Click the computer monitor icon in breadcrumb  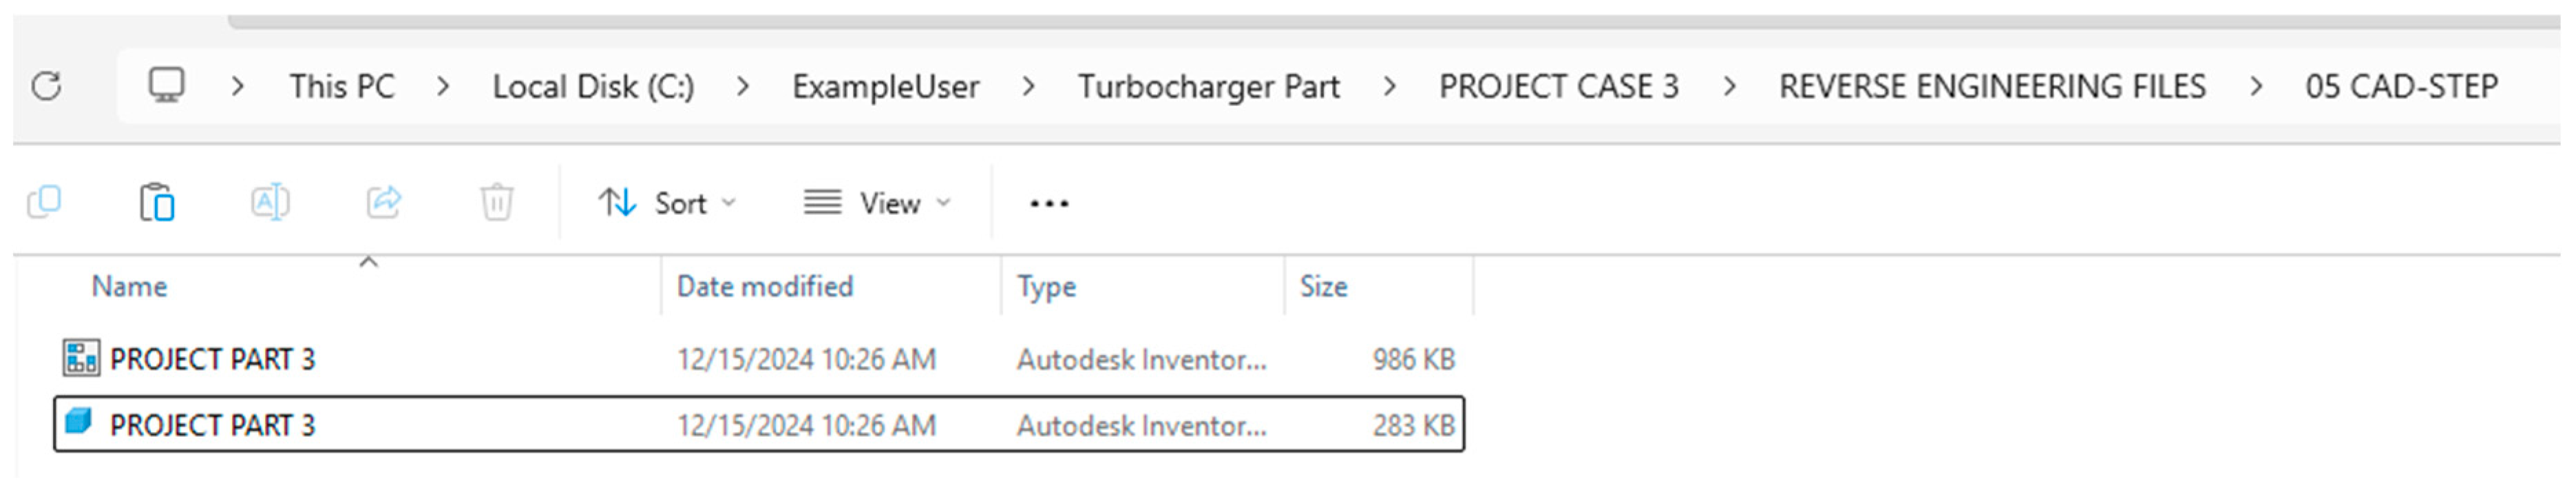pos(166,86)
